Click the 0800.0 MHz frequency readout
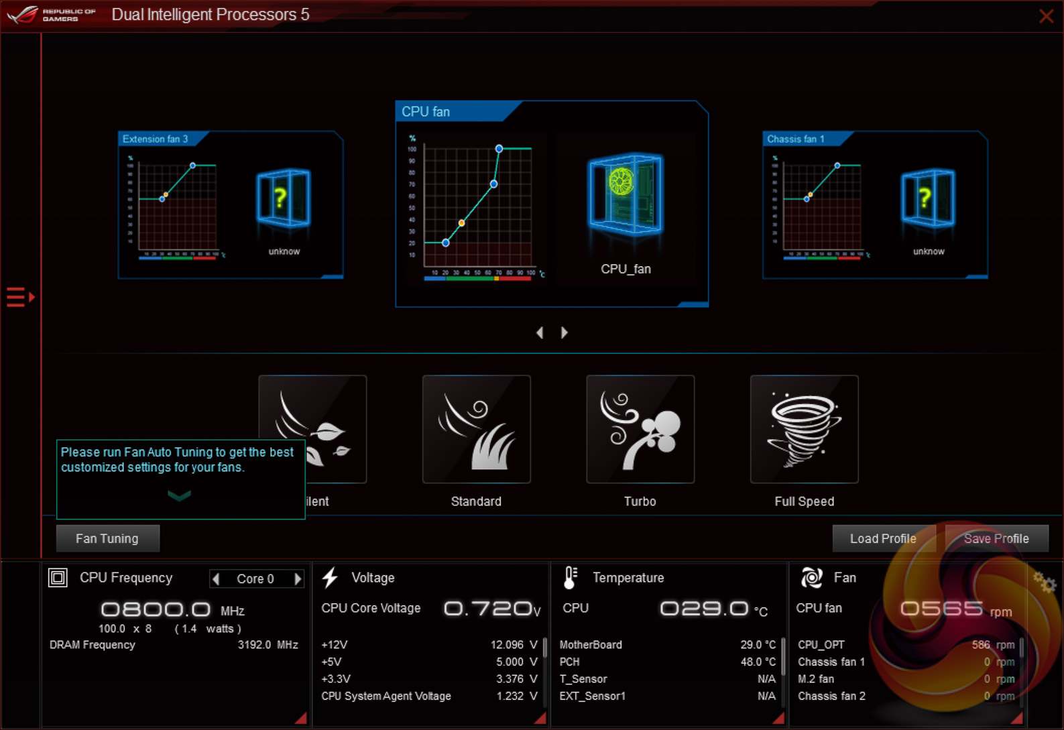The image size is (1064, 730). (x=172, y=609)
